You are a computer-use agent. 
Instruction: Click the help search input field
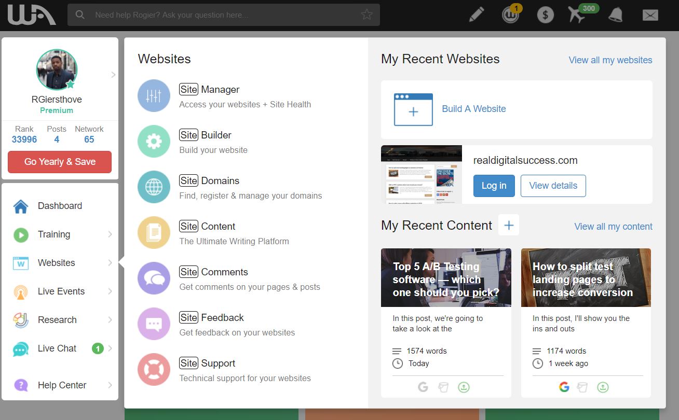tap(223, 15)
